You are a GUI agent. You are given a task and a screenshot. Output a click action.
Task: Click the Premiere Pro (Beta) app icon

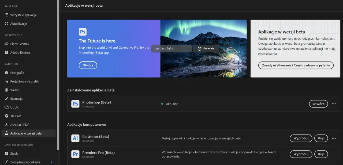pos(75,154)
